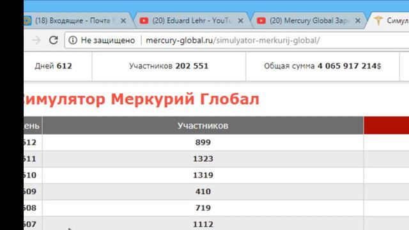
Task: Switch to the 'Mercury Global' YouTube tab
Action: [x=309, y=20]
